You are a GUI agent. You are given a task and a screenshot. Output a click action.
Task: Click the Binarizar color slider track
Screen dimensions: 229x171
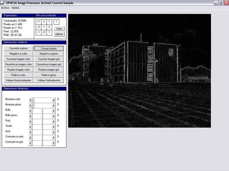[43, 100]
